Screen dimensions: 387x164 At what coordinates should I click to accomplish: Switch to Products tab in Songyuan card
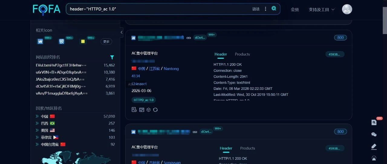[x=248, y=148]
